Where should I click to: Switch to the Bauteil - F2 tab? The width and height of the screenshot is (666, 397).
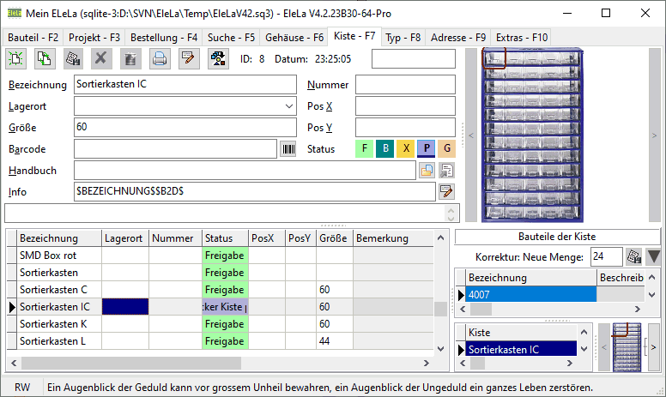pyautogui.click(x=34, y=38)
